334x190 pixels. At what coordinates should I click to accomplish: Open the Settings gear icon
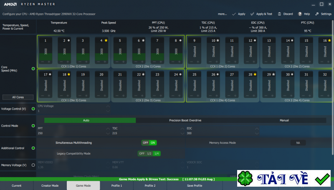coord(317,14)
